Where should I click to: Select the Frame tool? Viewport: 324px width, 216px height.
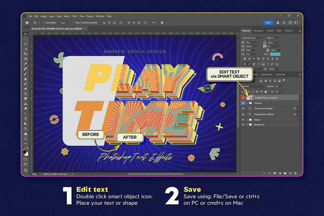pos(25,59)
